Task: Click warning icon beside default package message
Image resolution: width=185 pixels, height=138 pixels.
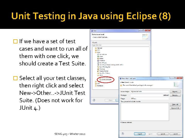Action: pos(121,85)
